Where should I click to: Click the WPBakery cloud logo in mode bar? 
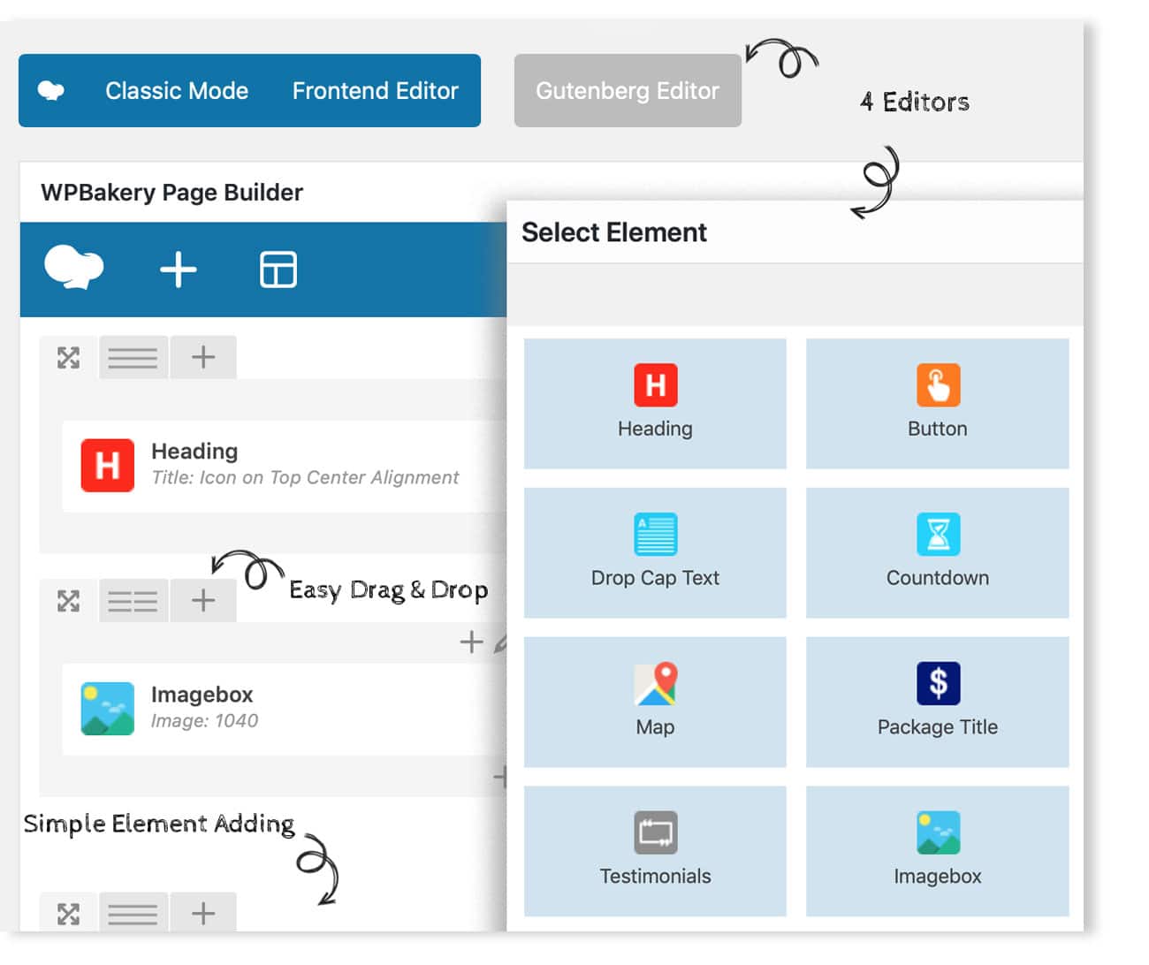[51, 90]
